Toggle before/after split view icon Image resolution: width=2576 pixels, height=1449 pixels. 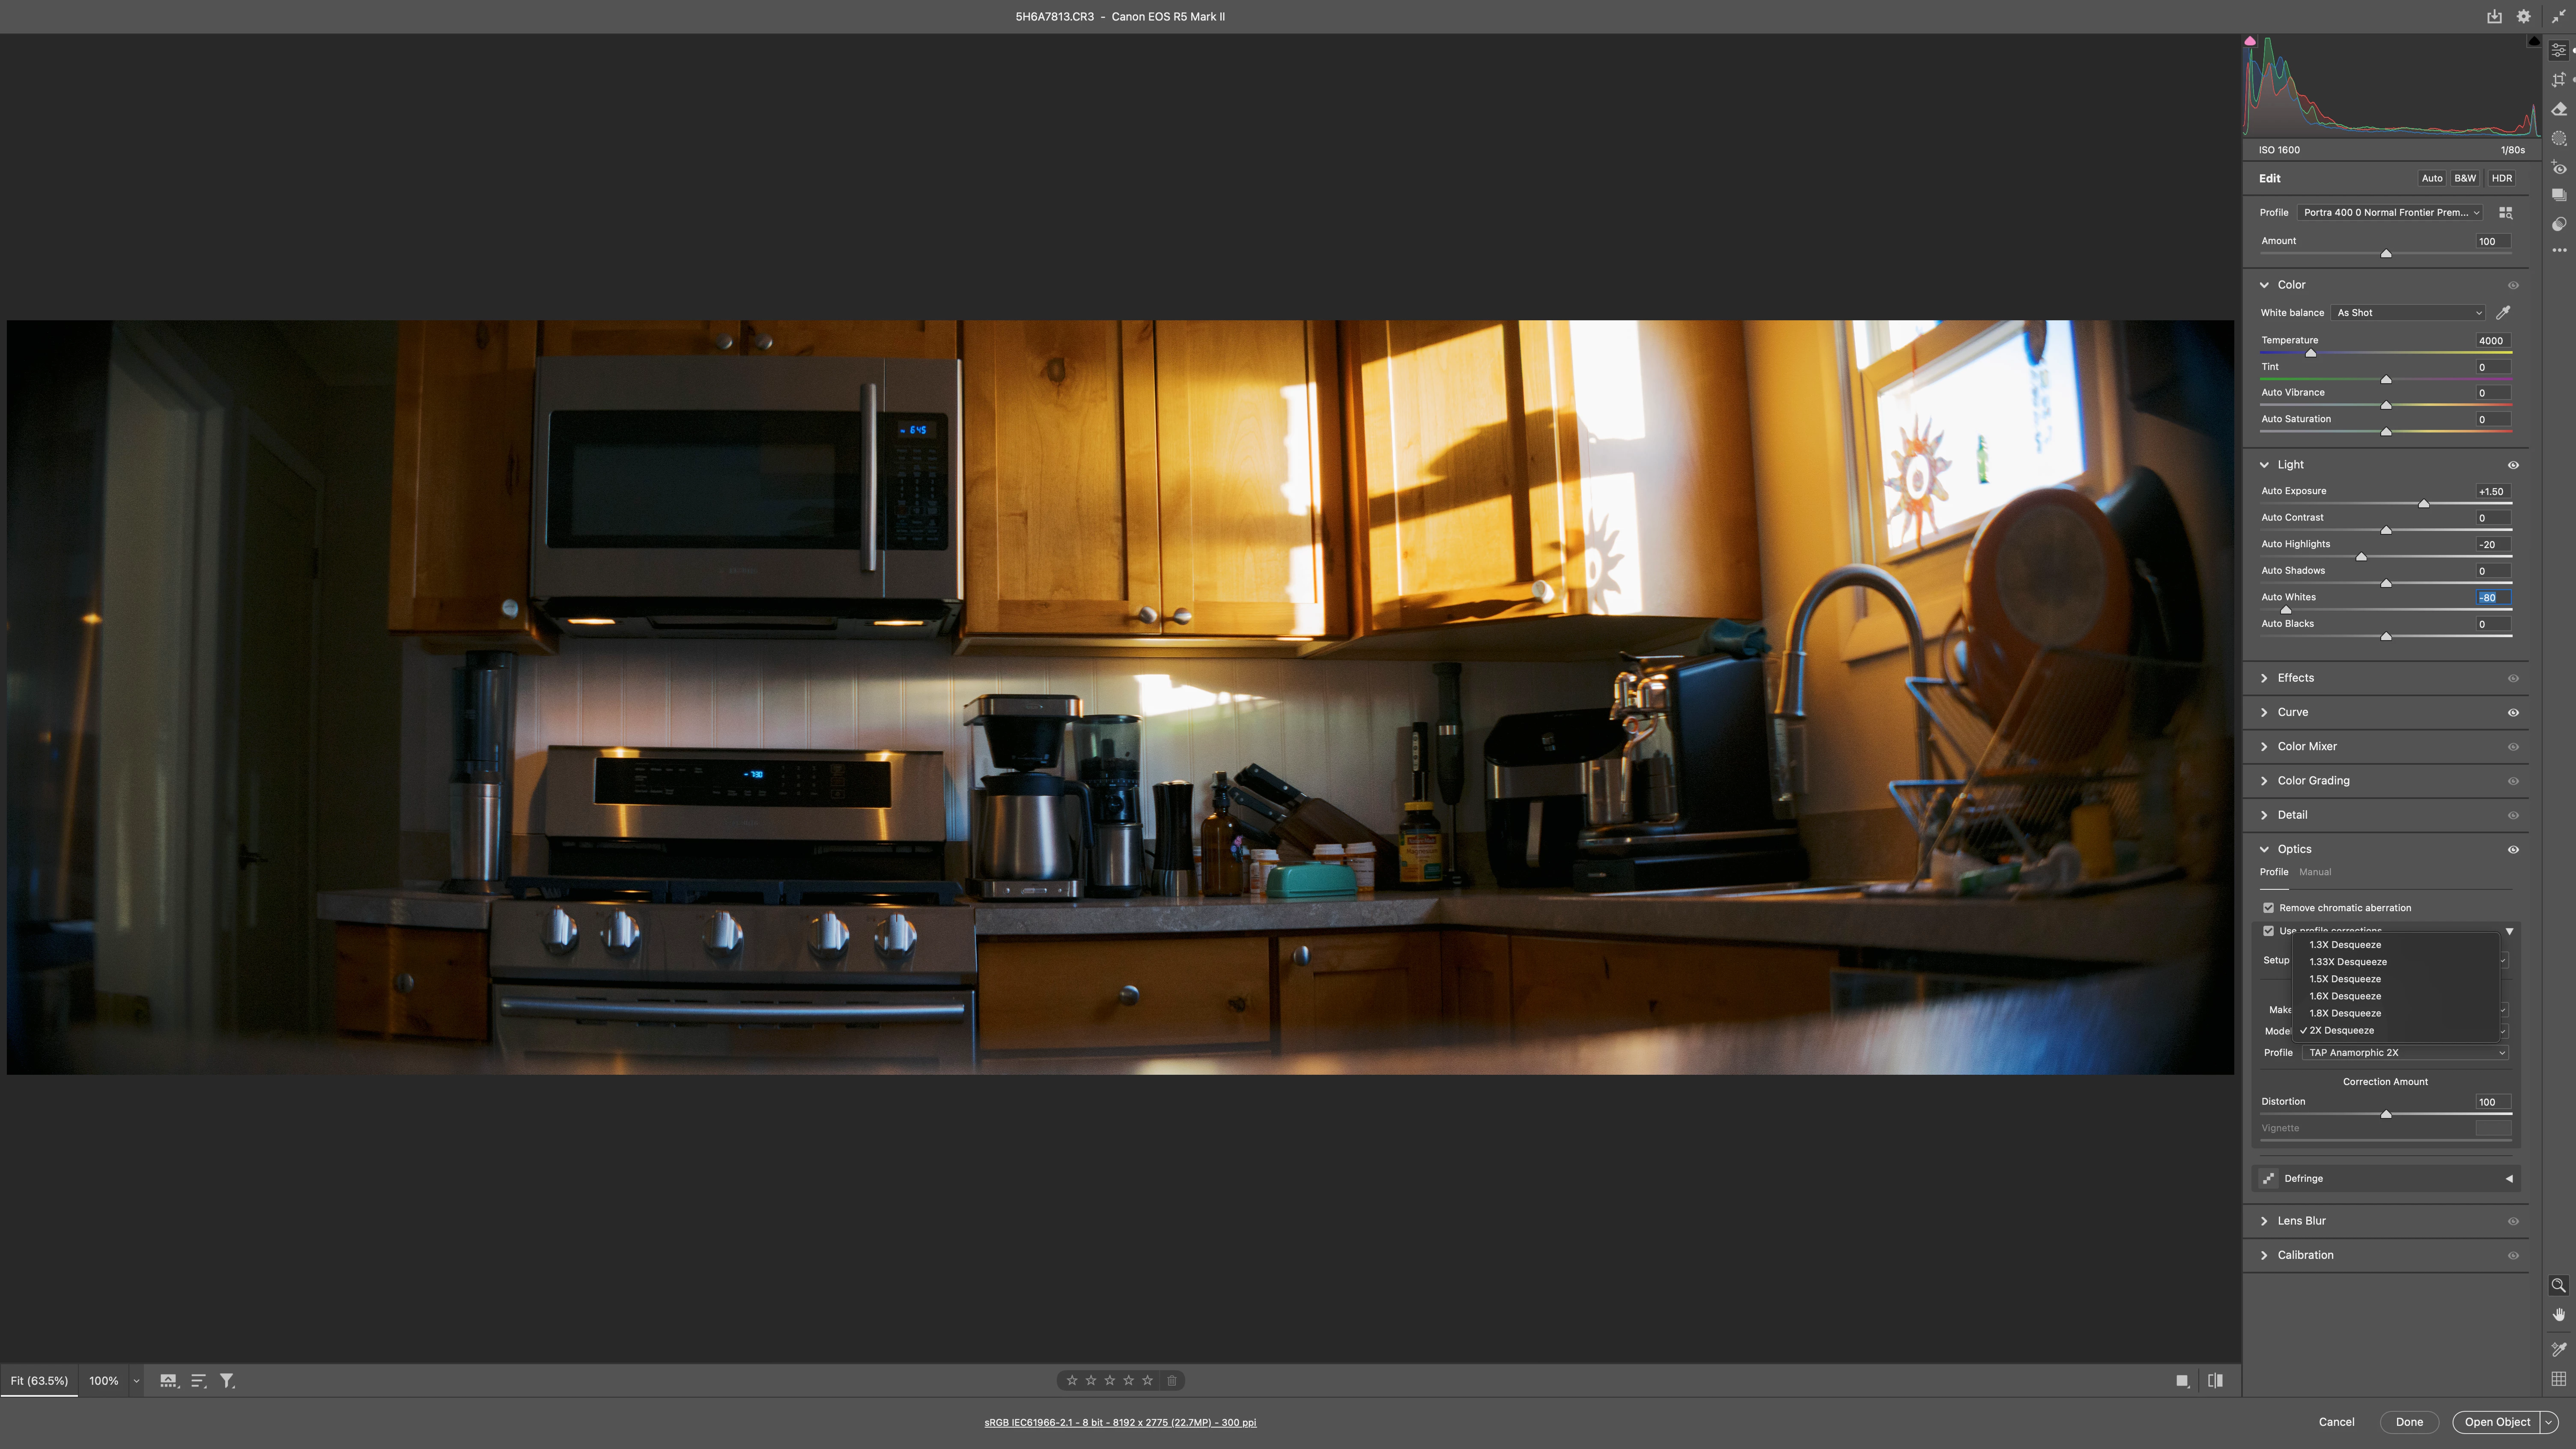(2215, 1380)
